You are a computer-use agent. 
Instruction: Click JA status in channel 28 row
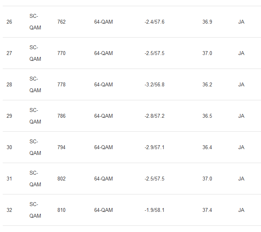coord(241,84)
